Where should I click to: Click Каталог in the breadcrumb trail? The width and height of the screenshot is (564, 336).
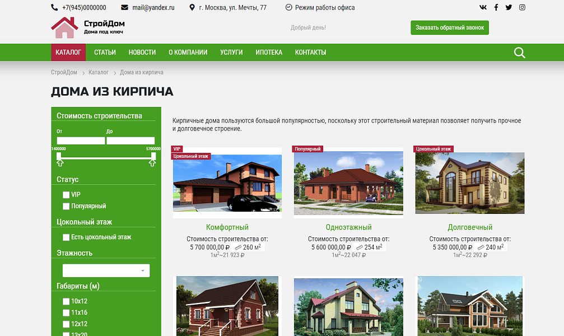(99, 73)
